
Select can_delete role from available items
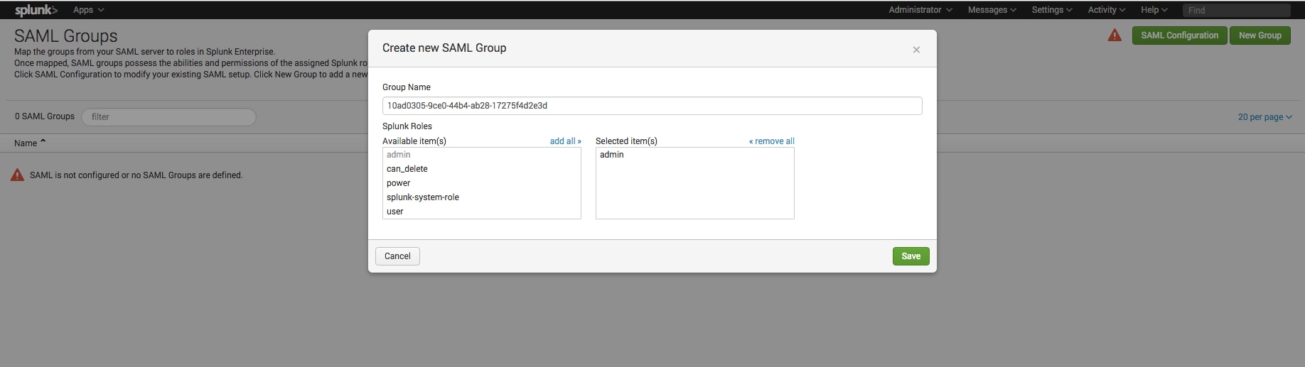[481, 169]
